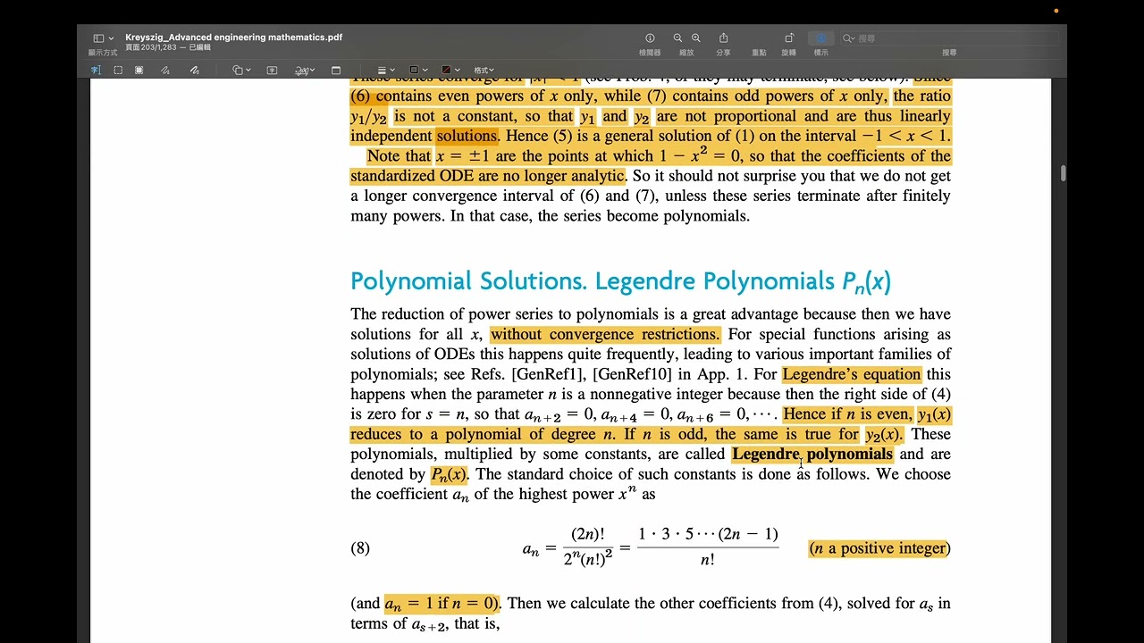Toggle the Markup (標示) toolbar button
Image resolution: width=1144 pixels, height=643 pixels.
pyautogui.click(x=820, y=38)
